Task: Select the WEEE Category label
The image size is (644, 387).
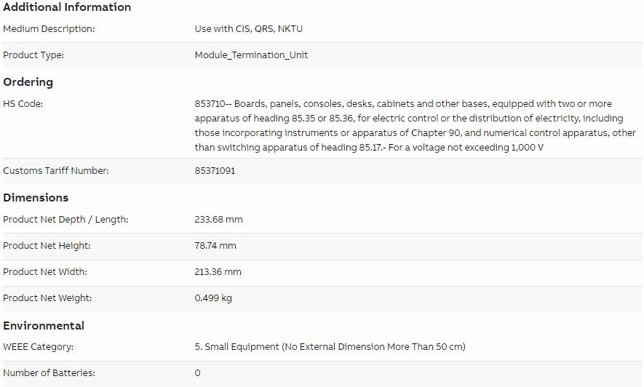Action: pos(38,347)
